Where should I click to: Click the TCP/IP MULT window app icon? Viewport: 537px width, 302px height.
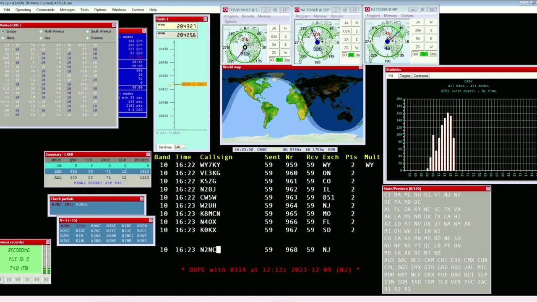(225, 10)
